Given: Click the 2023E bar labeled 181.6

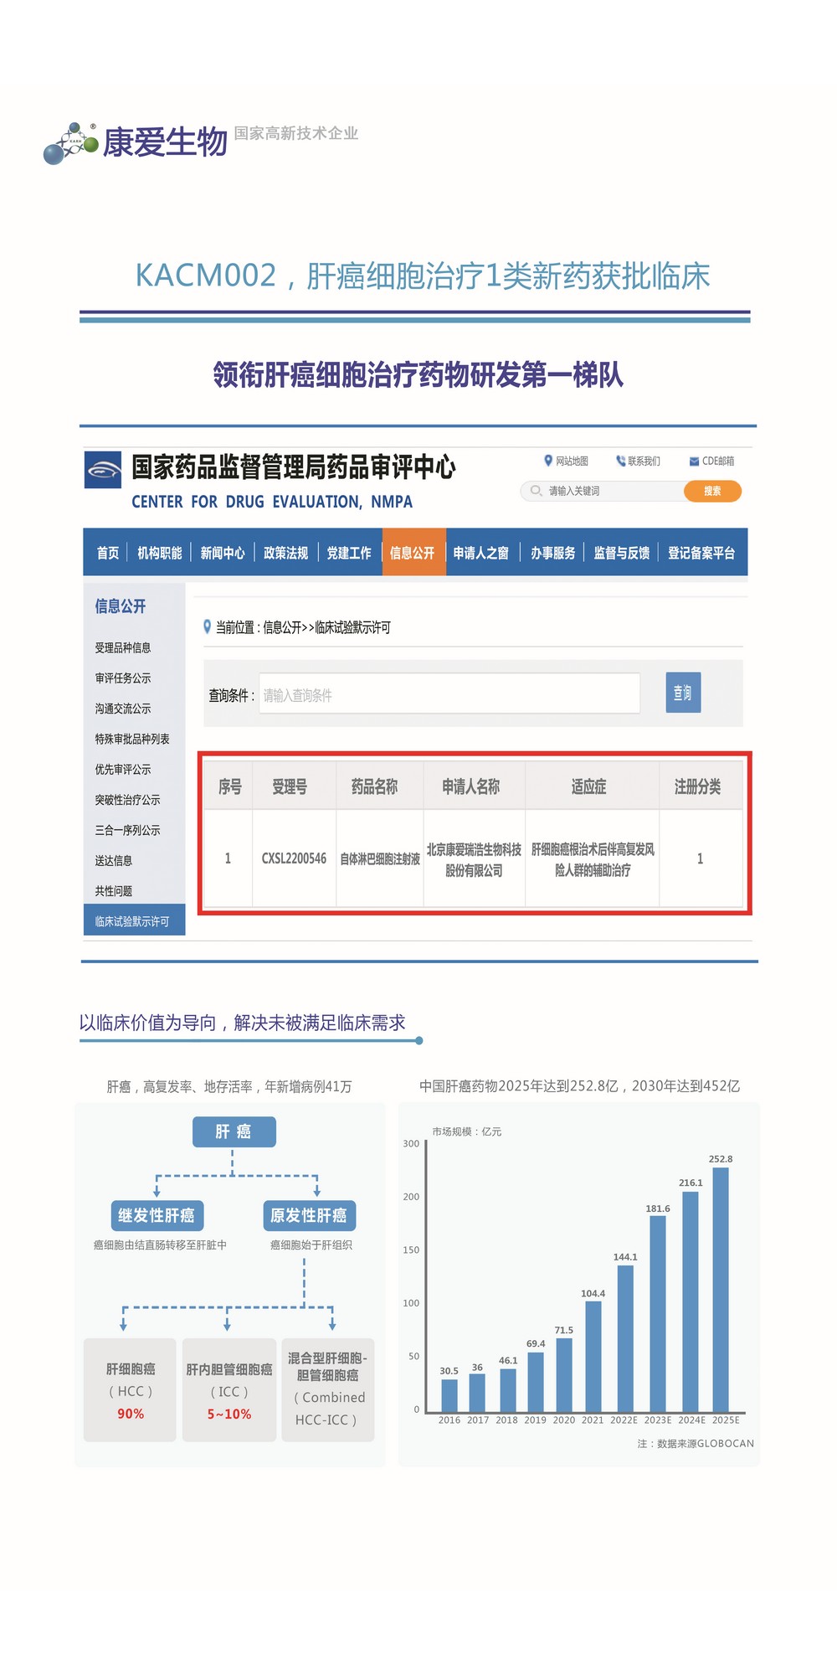Looking at the screenshot, I should click(658, 1314).
